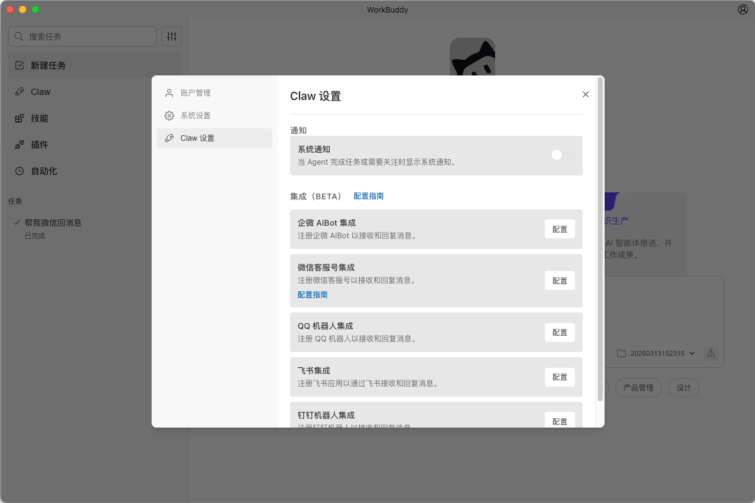Configure 飞书集成
The image size is (755, 503).
560,377
